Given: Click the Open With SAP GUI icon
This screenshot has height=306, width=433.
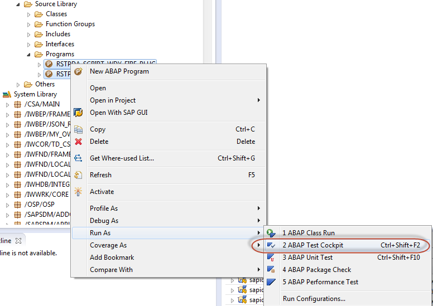Looking at the screenshot, I should (79, 113).
